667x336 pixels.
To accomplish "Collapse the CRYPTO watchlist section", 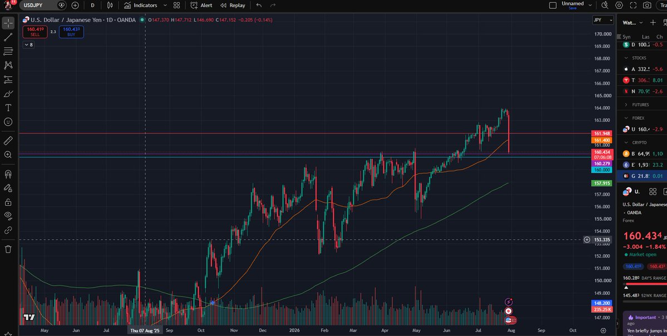I will point(626,142).
